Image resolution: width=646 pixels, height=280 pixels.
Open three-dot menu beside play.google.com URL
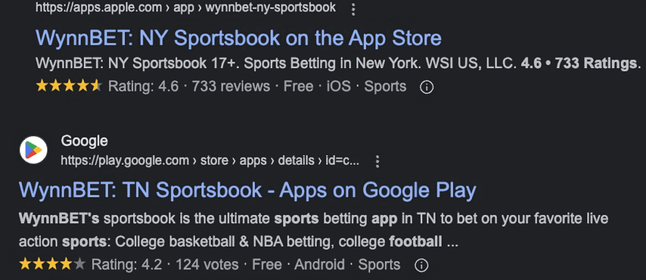tap(377, 161)
